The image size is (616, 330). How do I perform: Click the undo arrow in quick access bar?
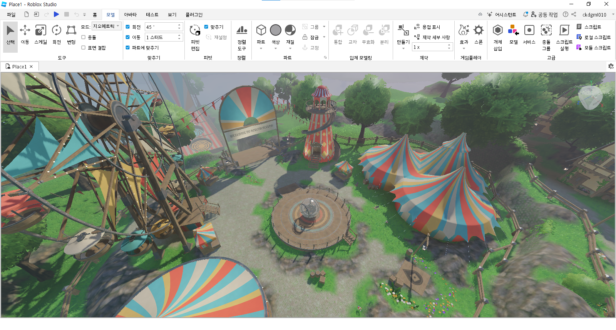click(x=77, y=14)
